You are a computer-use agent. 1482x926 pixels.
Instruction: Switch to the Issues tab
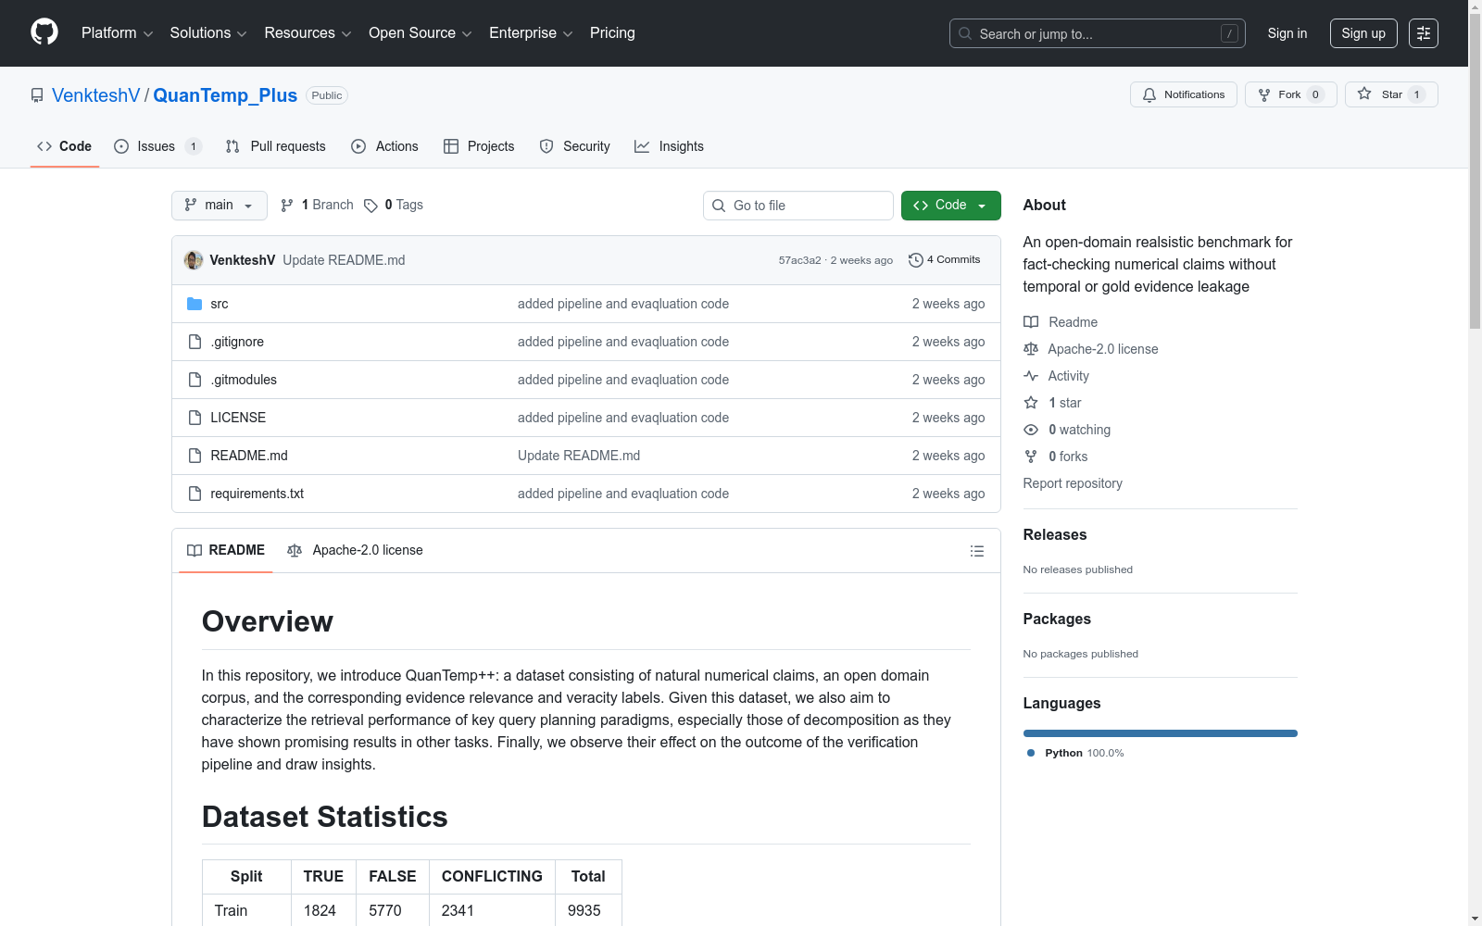157,146
